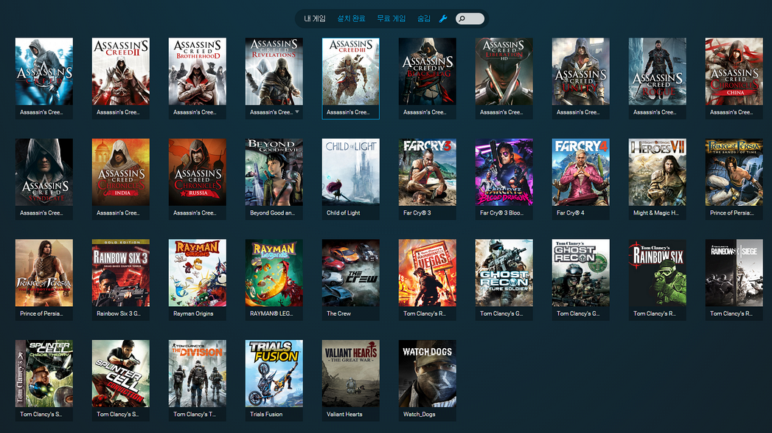
Task: Select the Assassin's Creed III cover
Action: [350, 72]
